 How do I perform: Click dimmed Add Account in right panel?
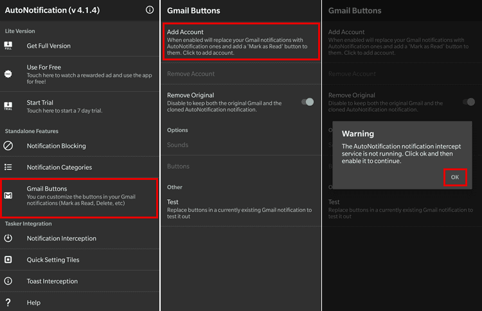[402, 42]
